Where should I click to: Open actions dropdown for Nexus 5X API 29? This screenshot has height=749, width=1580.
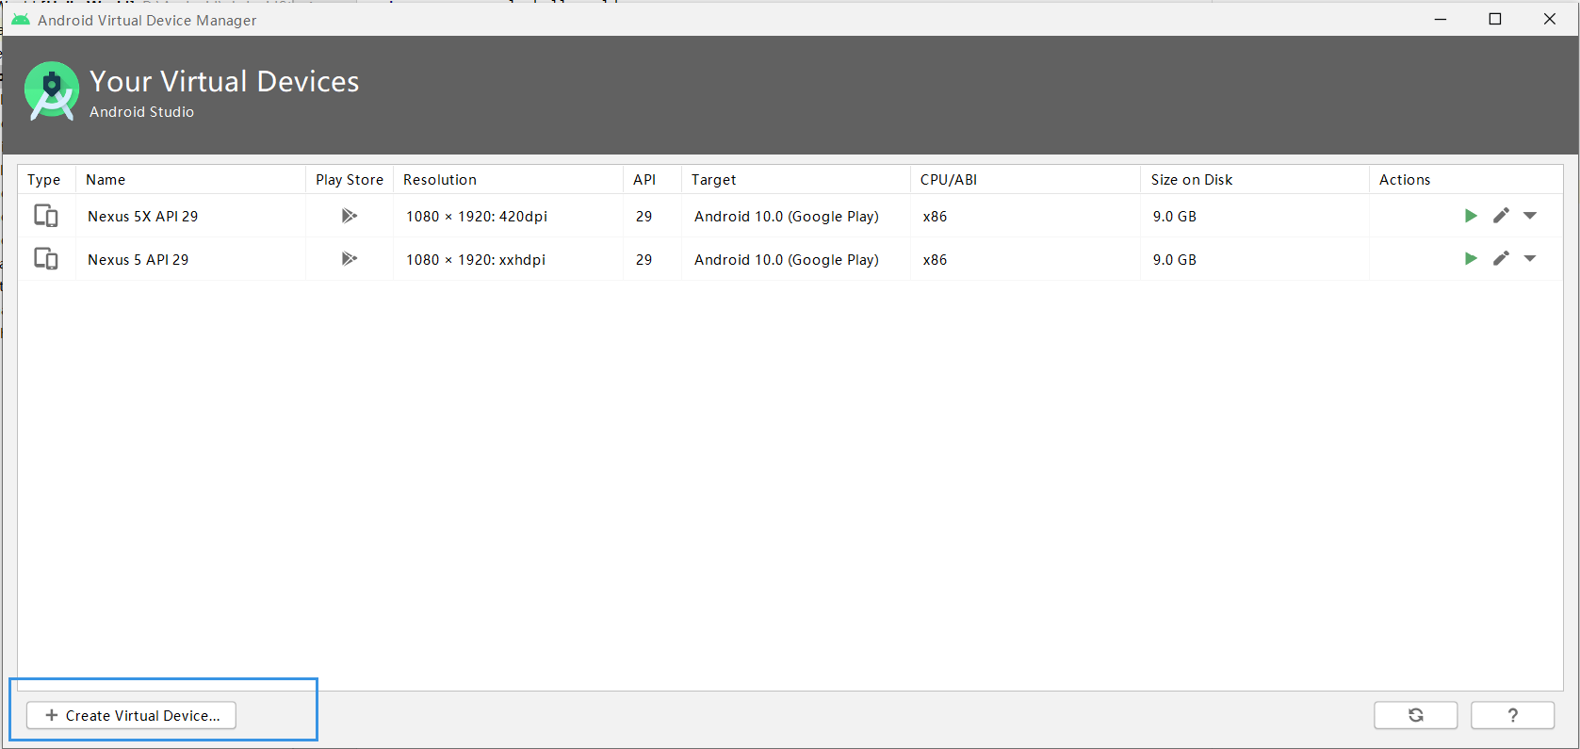pyautogui.click(x=1530, y=216)
